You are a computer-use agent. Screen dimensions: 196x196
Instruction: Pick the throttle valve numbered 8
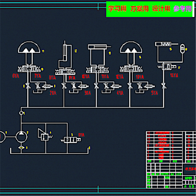[28, 86]
